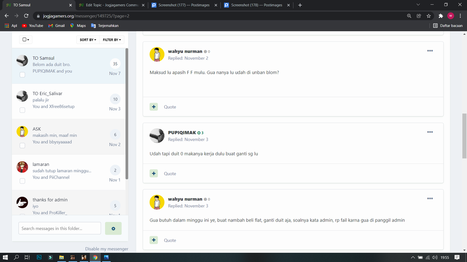Open Windows taskbar search

point(16,257)
